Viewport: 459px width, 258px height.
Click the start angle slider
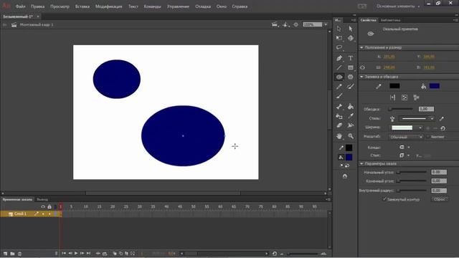coord(412,172)
